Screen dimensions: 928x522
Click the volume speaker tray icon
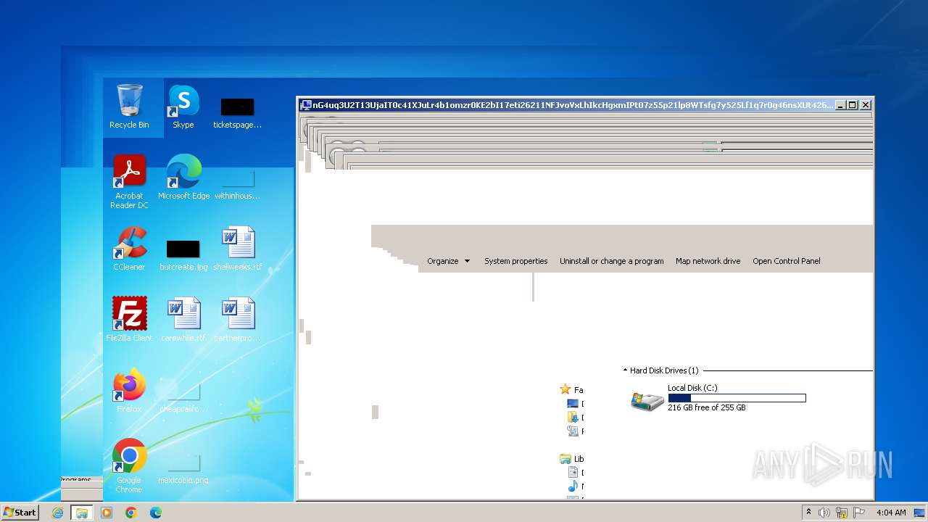(x=824, y=513)
